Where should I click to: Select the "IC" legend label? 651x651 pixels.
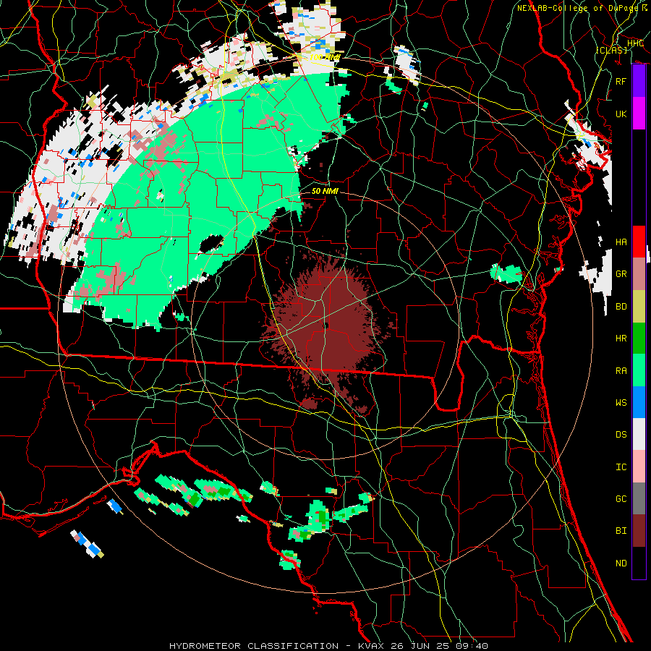621,467
